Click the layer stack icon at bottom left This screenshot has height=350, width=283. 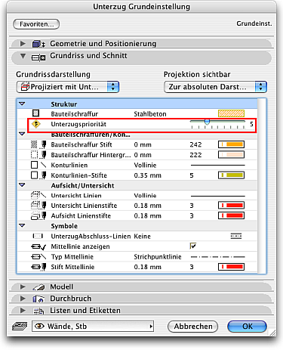[20, 327]
